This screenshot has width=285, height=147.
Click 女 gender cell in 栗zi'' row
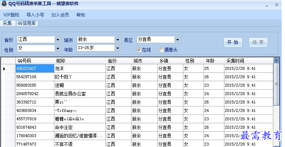tap(194, 102)
